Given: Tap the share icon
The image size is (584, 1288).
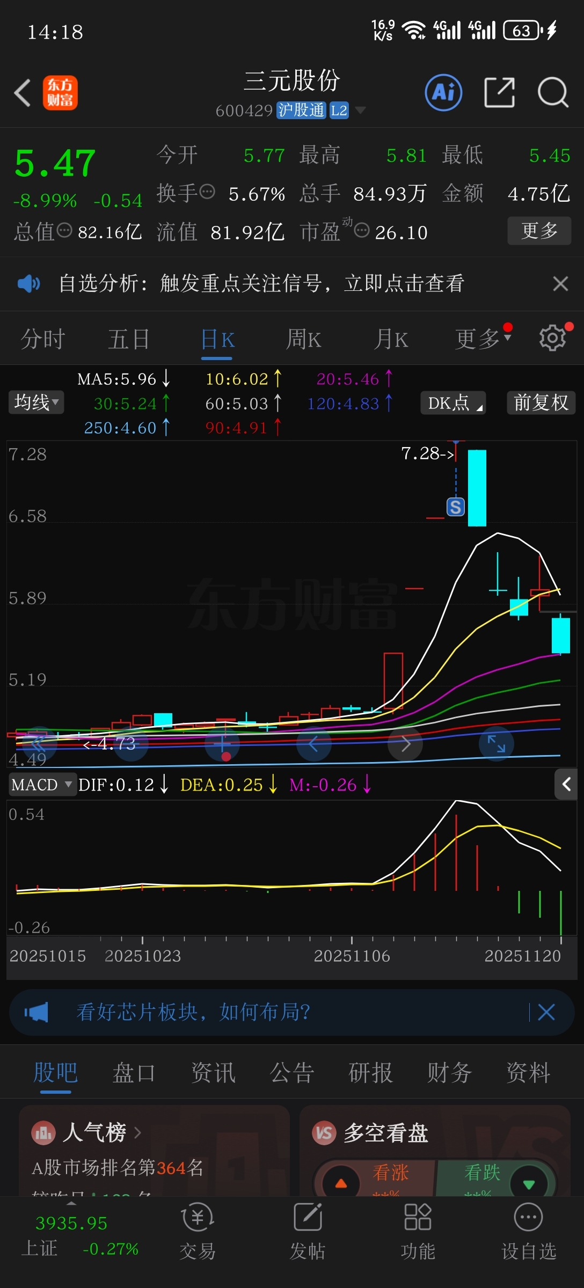Looking at the screenshot, I should (499, 92).
